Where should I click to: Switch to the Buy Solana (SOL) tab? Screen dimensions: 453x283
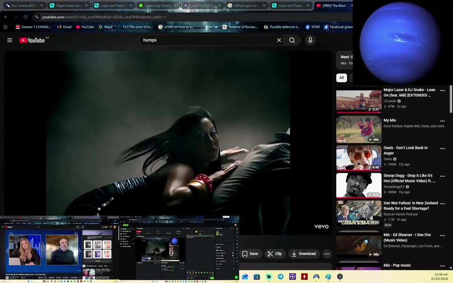(24, 6)
